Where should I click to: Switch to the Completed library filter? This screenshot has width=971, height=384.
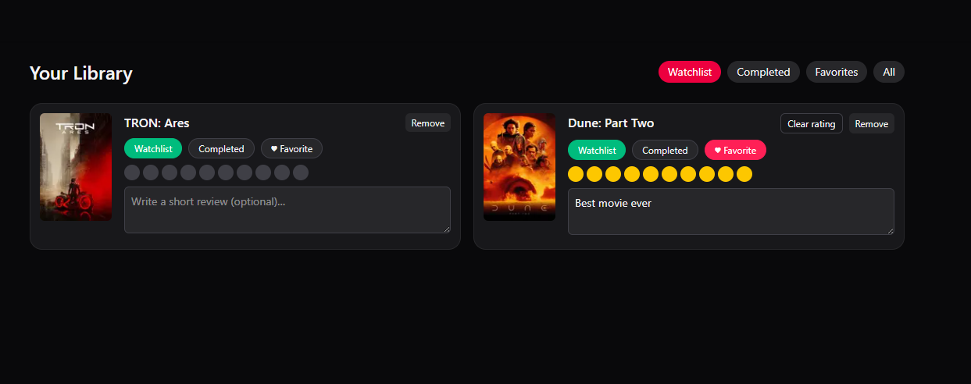763,72
